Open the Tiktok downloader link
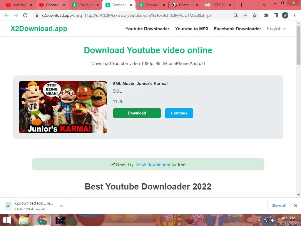Image resolution: width=301 pixels, height=226 pixels. pyautogui.click(x=153, y=164)
